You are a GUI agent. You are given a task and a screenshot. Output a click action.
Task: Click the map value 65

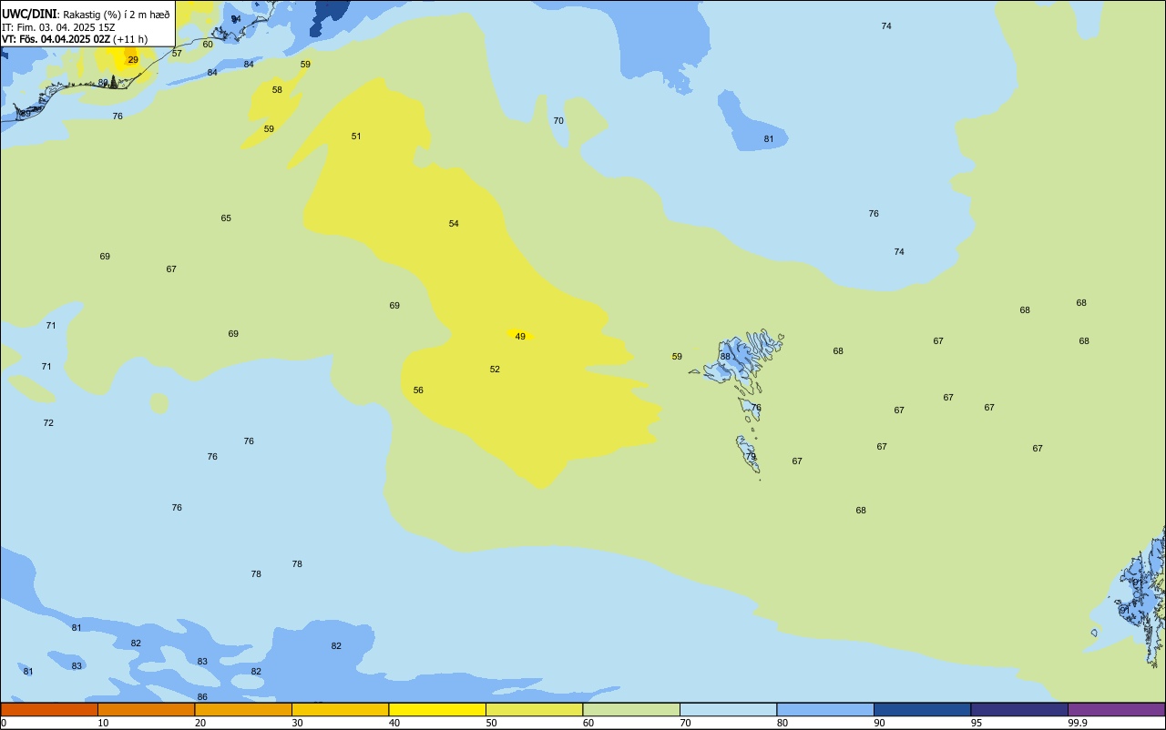pos(226,218)
